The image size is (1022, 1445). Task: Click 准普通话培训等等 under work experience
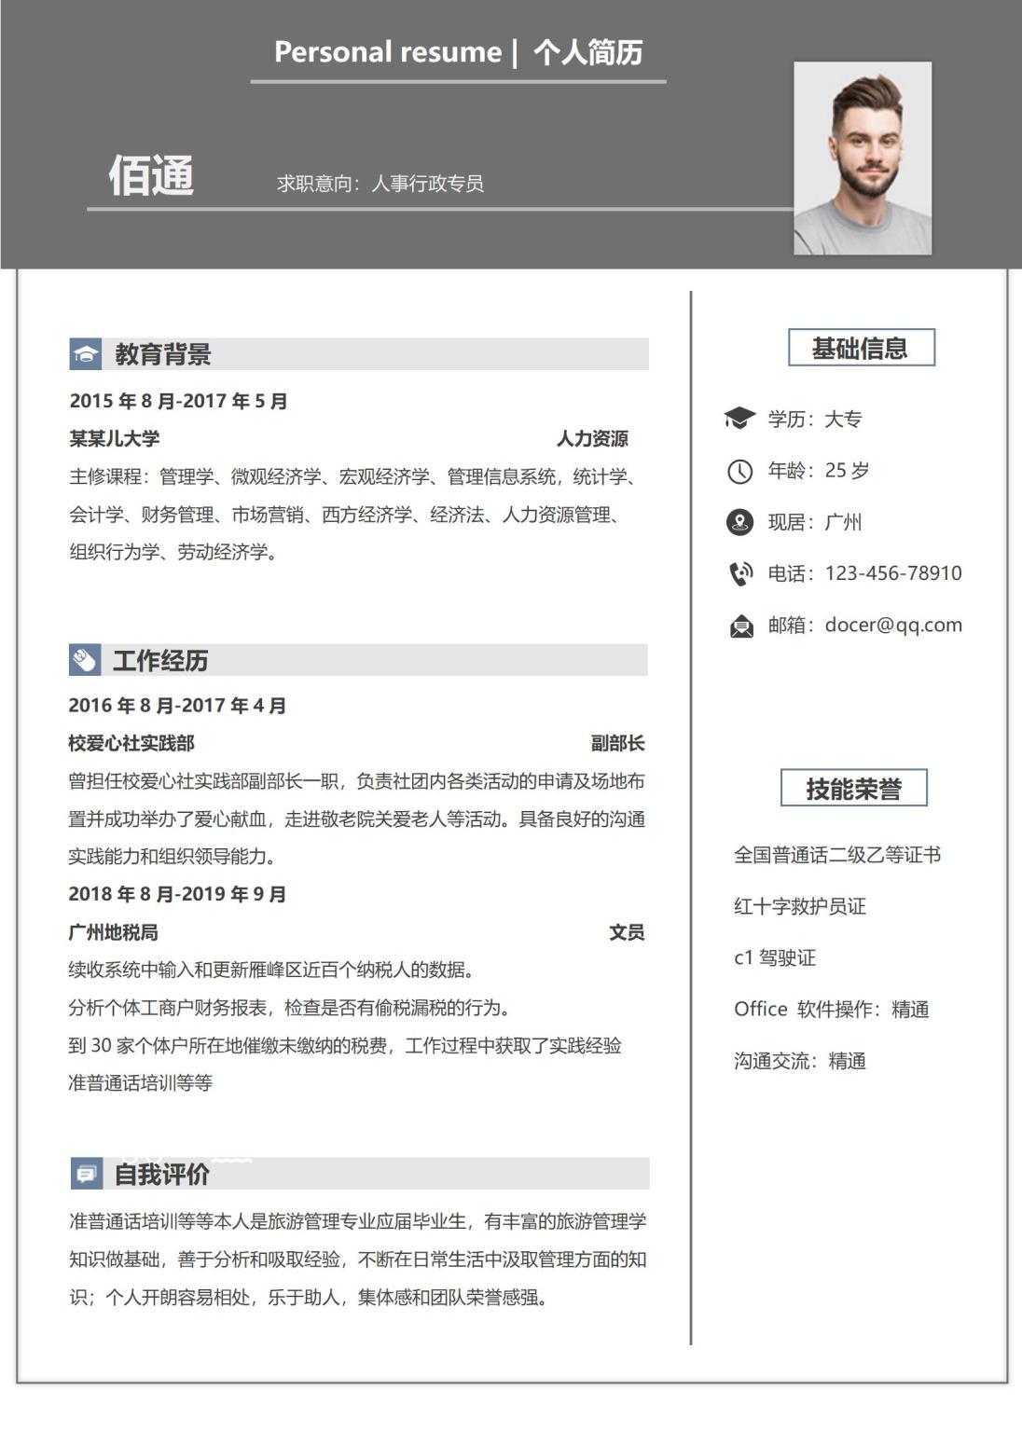(x=140, y=1083)
